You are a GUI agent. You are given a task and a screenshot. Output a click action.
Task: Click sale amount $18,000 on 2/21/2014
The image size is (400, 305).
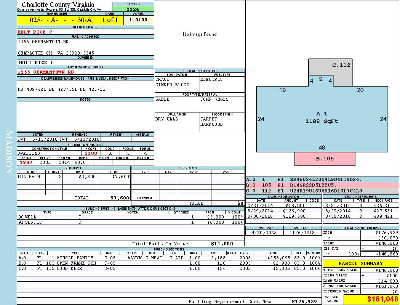[x=295, y=205]
